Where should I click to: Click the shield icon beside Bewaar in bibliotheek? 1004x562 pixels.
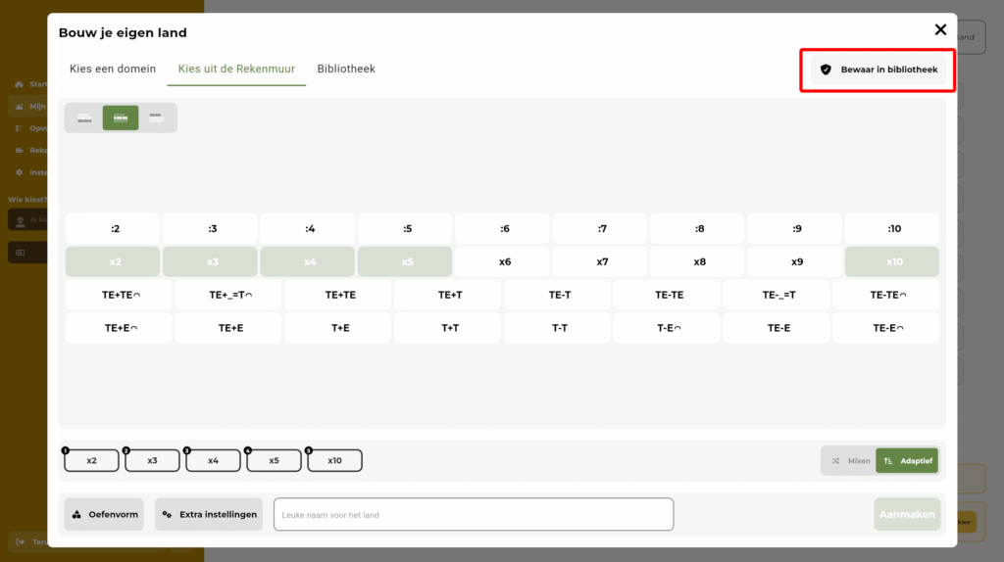pos(826,70)
